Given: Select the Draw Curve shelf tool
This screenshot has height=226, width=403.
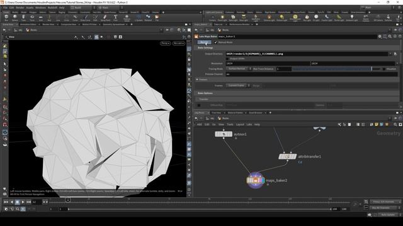Looking at the screenshot, I should tap(86, 18).
